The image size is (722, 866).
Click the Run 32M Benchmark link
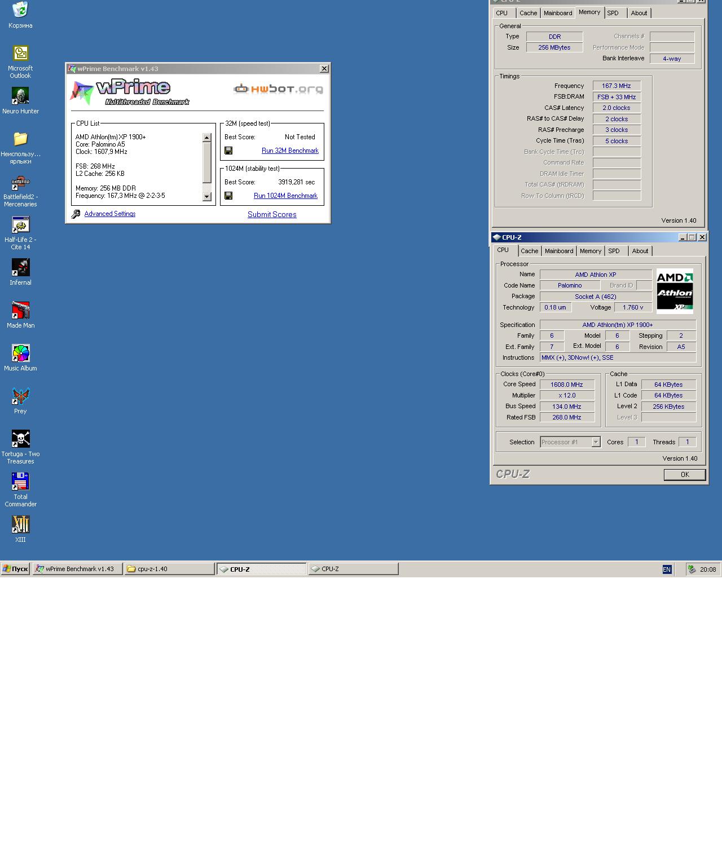(290, 151)
